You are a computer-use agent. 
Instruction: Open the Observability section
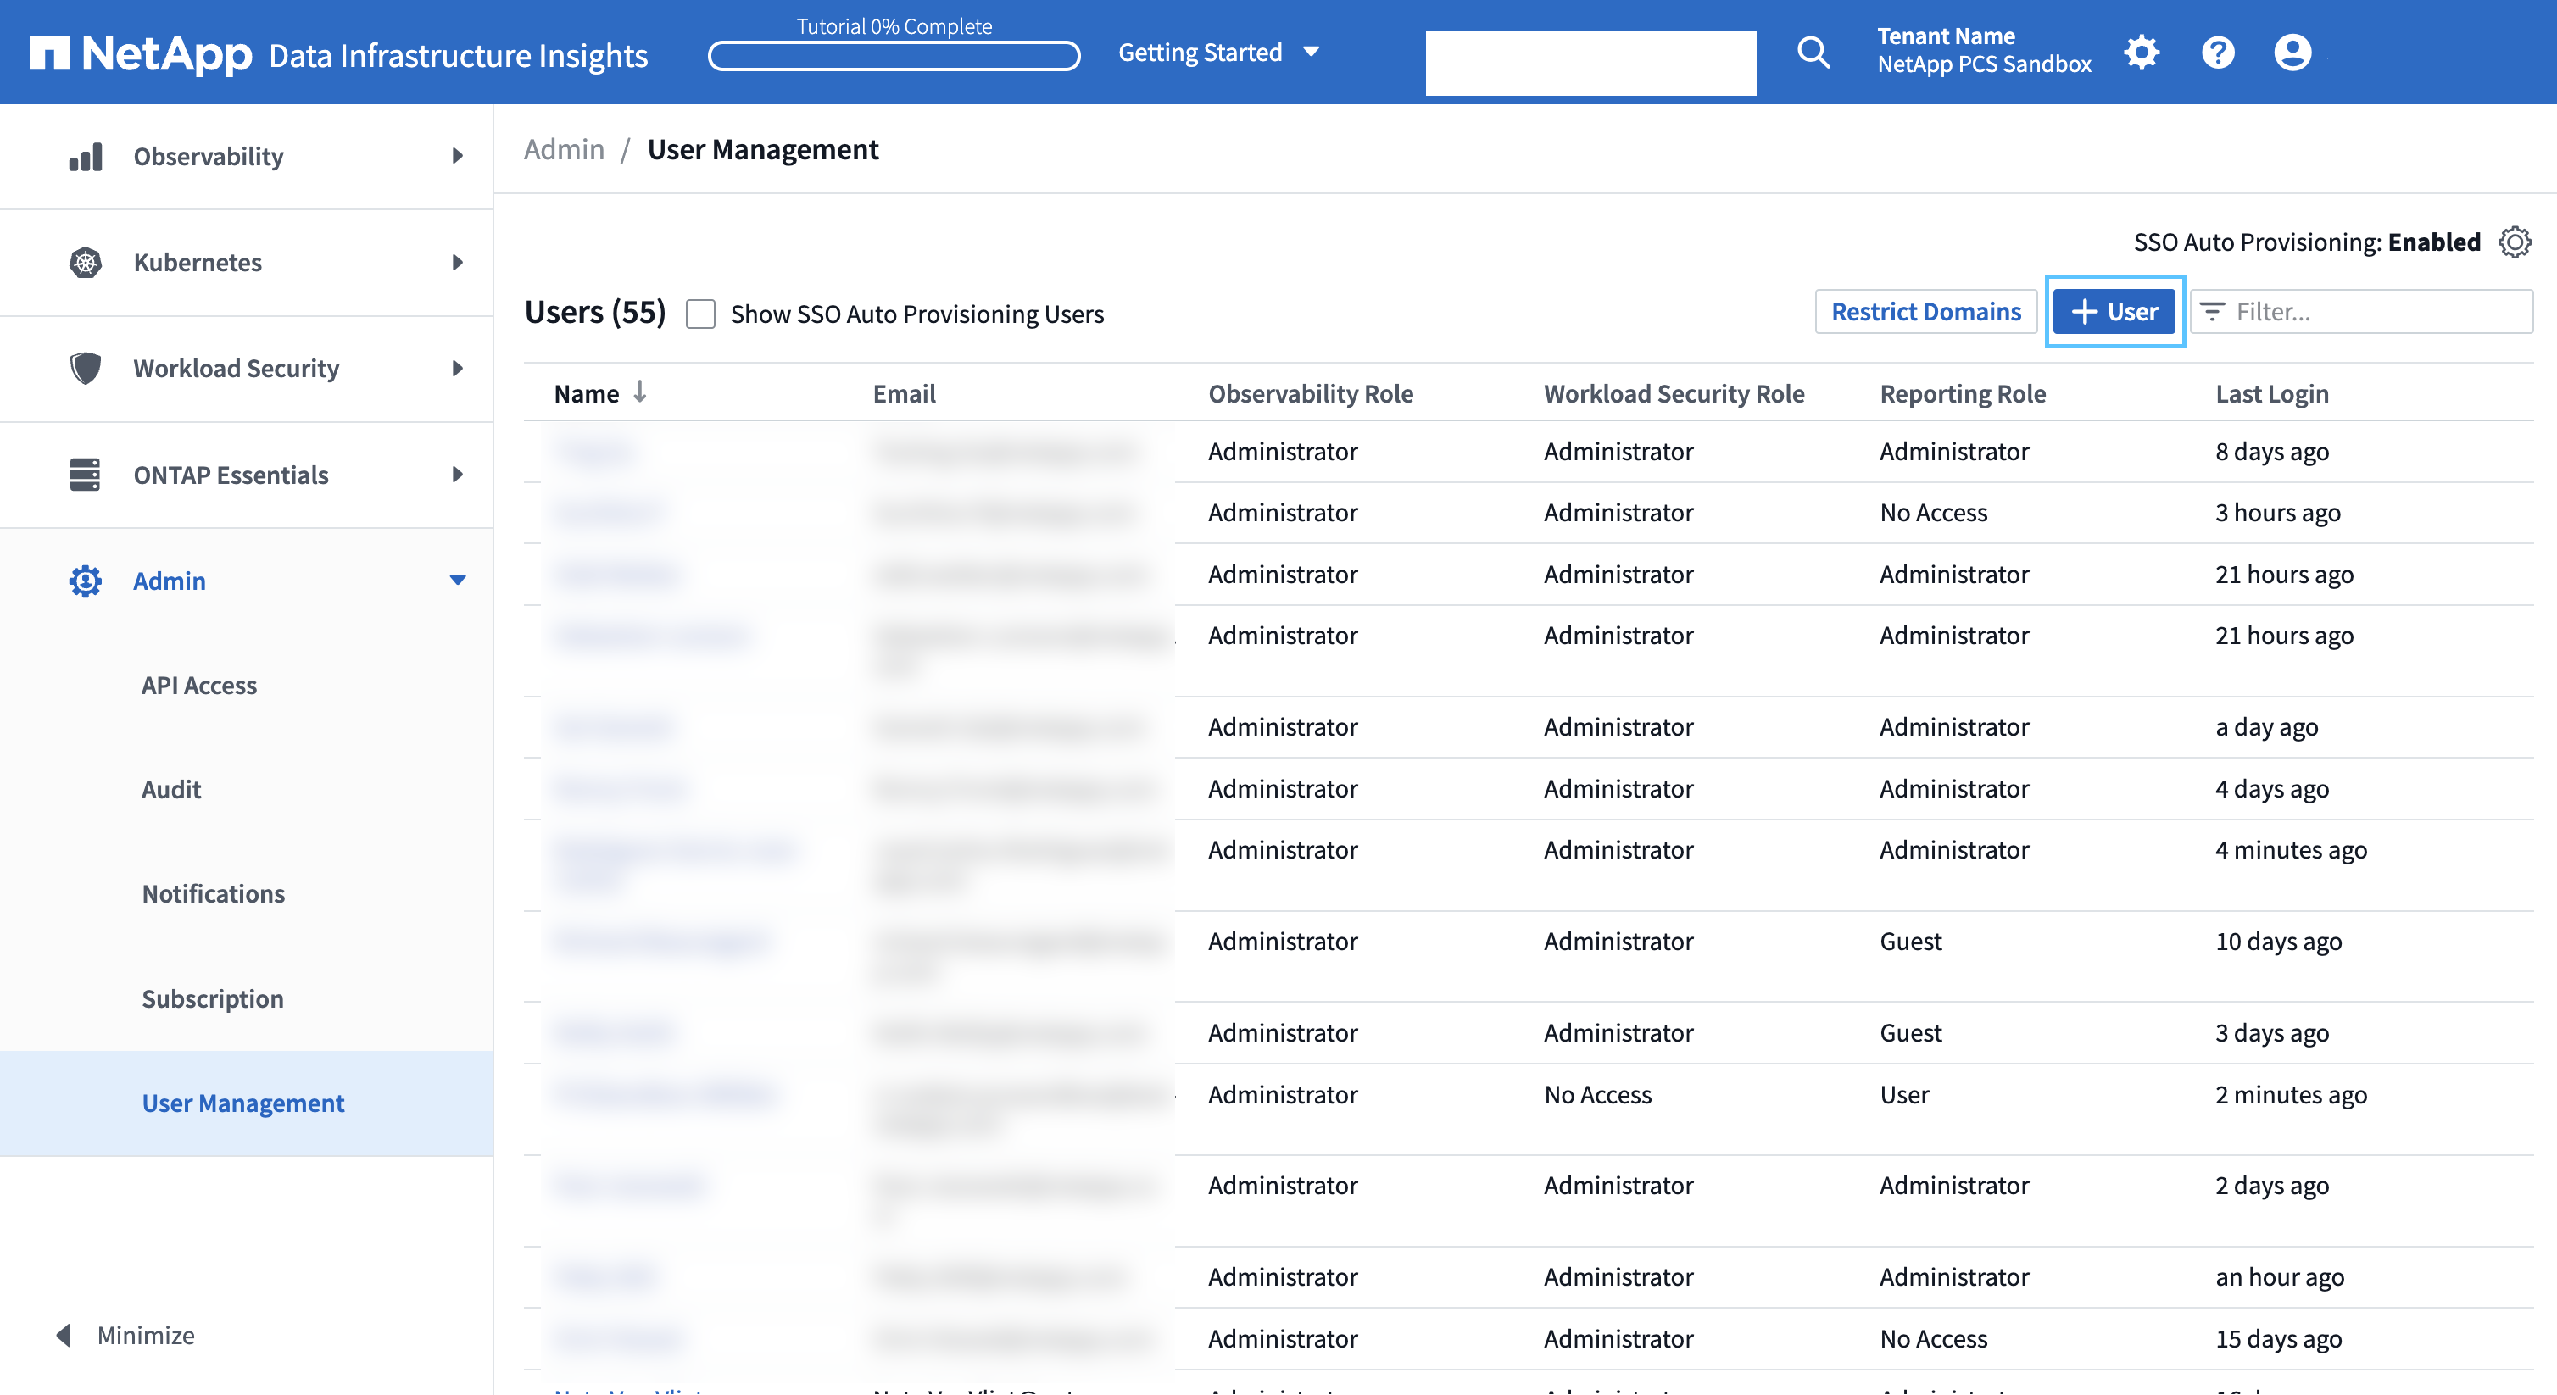point(246,156)
